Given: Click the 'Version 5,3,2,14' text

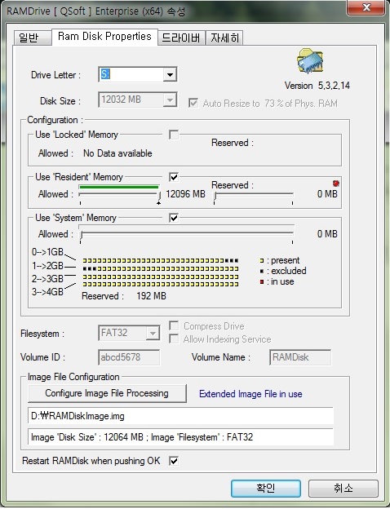Looking at the screenshot, I should point(317,86).
